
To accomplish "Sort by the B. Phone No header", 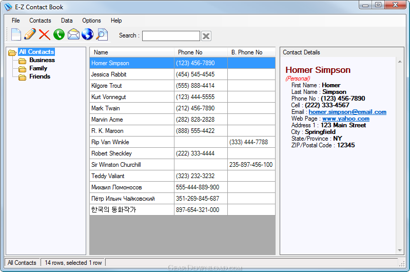I will (x=251, y=52).
